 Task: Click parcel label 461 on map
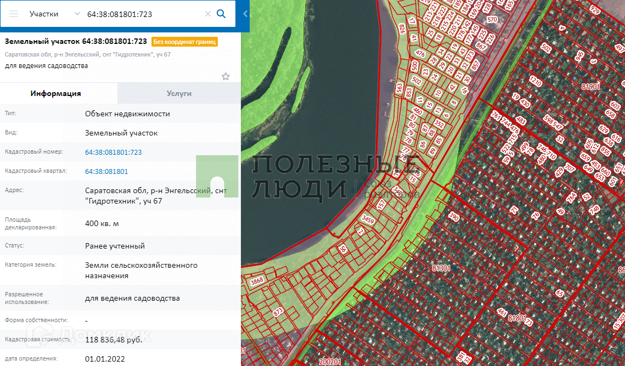pyautogui.click(x=502, y=313)
